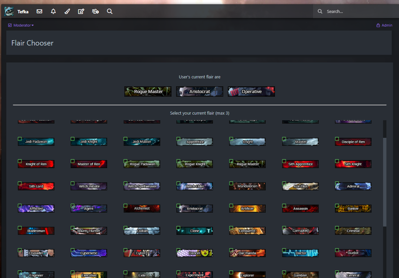
Task: Select the Dar'manda flair image
Action: (x=247, y=253)
